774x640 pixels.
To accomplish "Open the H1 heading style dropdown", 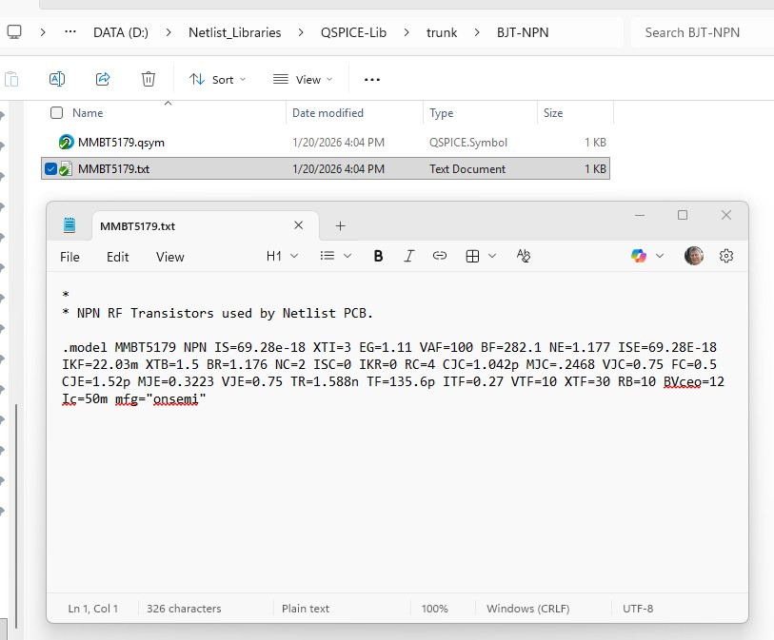I will pos(282,256).
